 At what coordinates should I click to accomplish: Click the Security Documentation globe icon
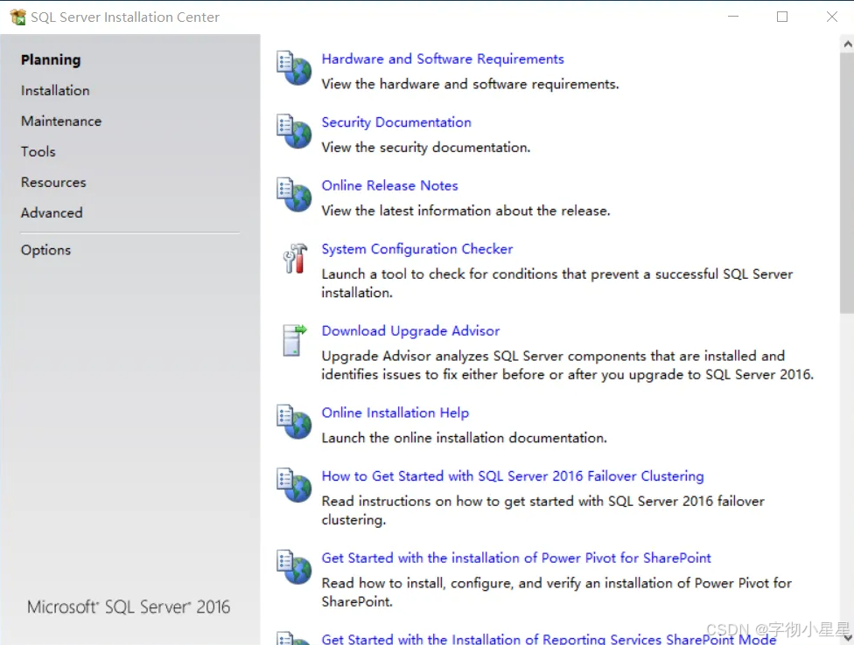294,131
